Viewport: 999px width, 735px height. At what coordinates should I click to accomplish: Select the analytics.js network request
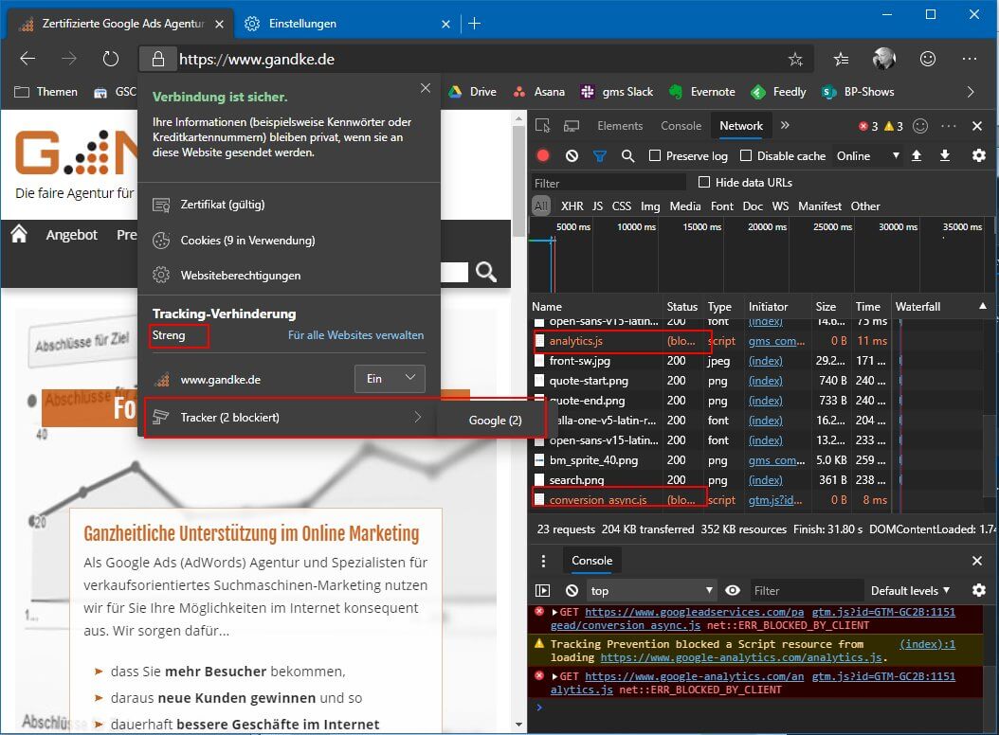click(x=575, y=341)
